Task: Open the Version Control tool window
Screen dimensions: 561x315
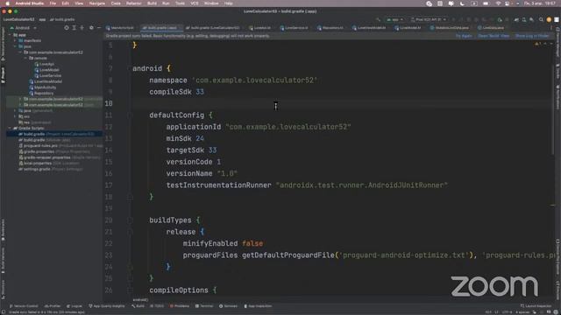Action: click(x=24, y=306)
